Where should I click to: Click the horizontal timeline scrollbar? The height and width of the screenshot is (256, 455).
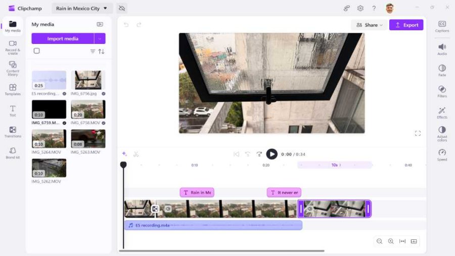tap(222, 251)
